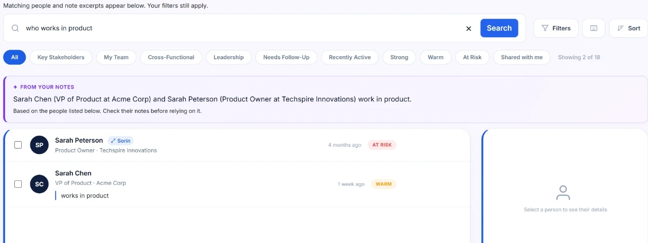This screenshot has height=243, width=648.
Task: Check the box for Sarah Chen
Action: (x=18, y=184)
